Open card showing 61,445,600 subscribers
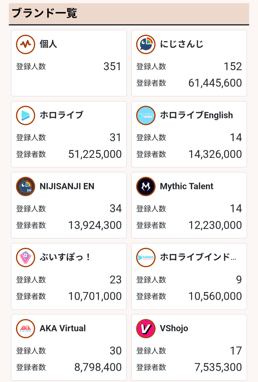258x382 pixels. [x=189, y=63]
